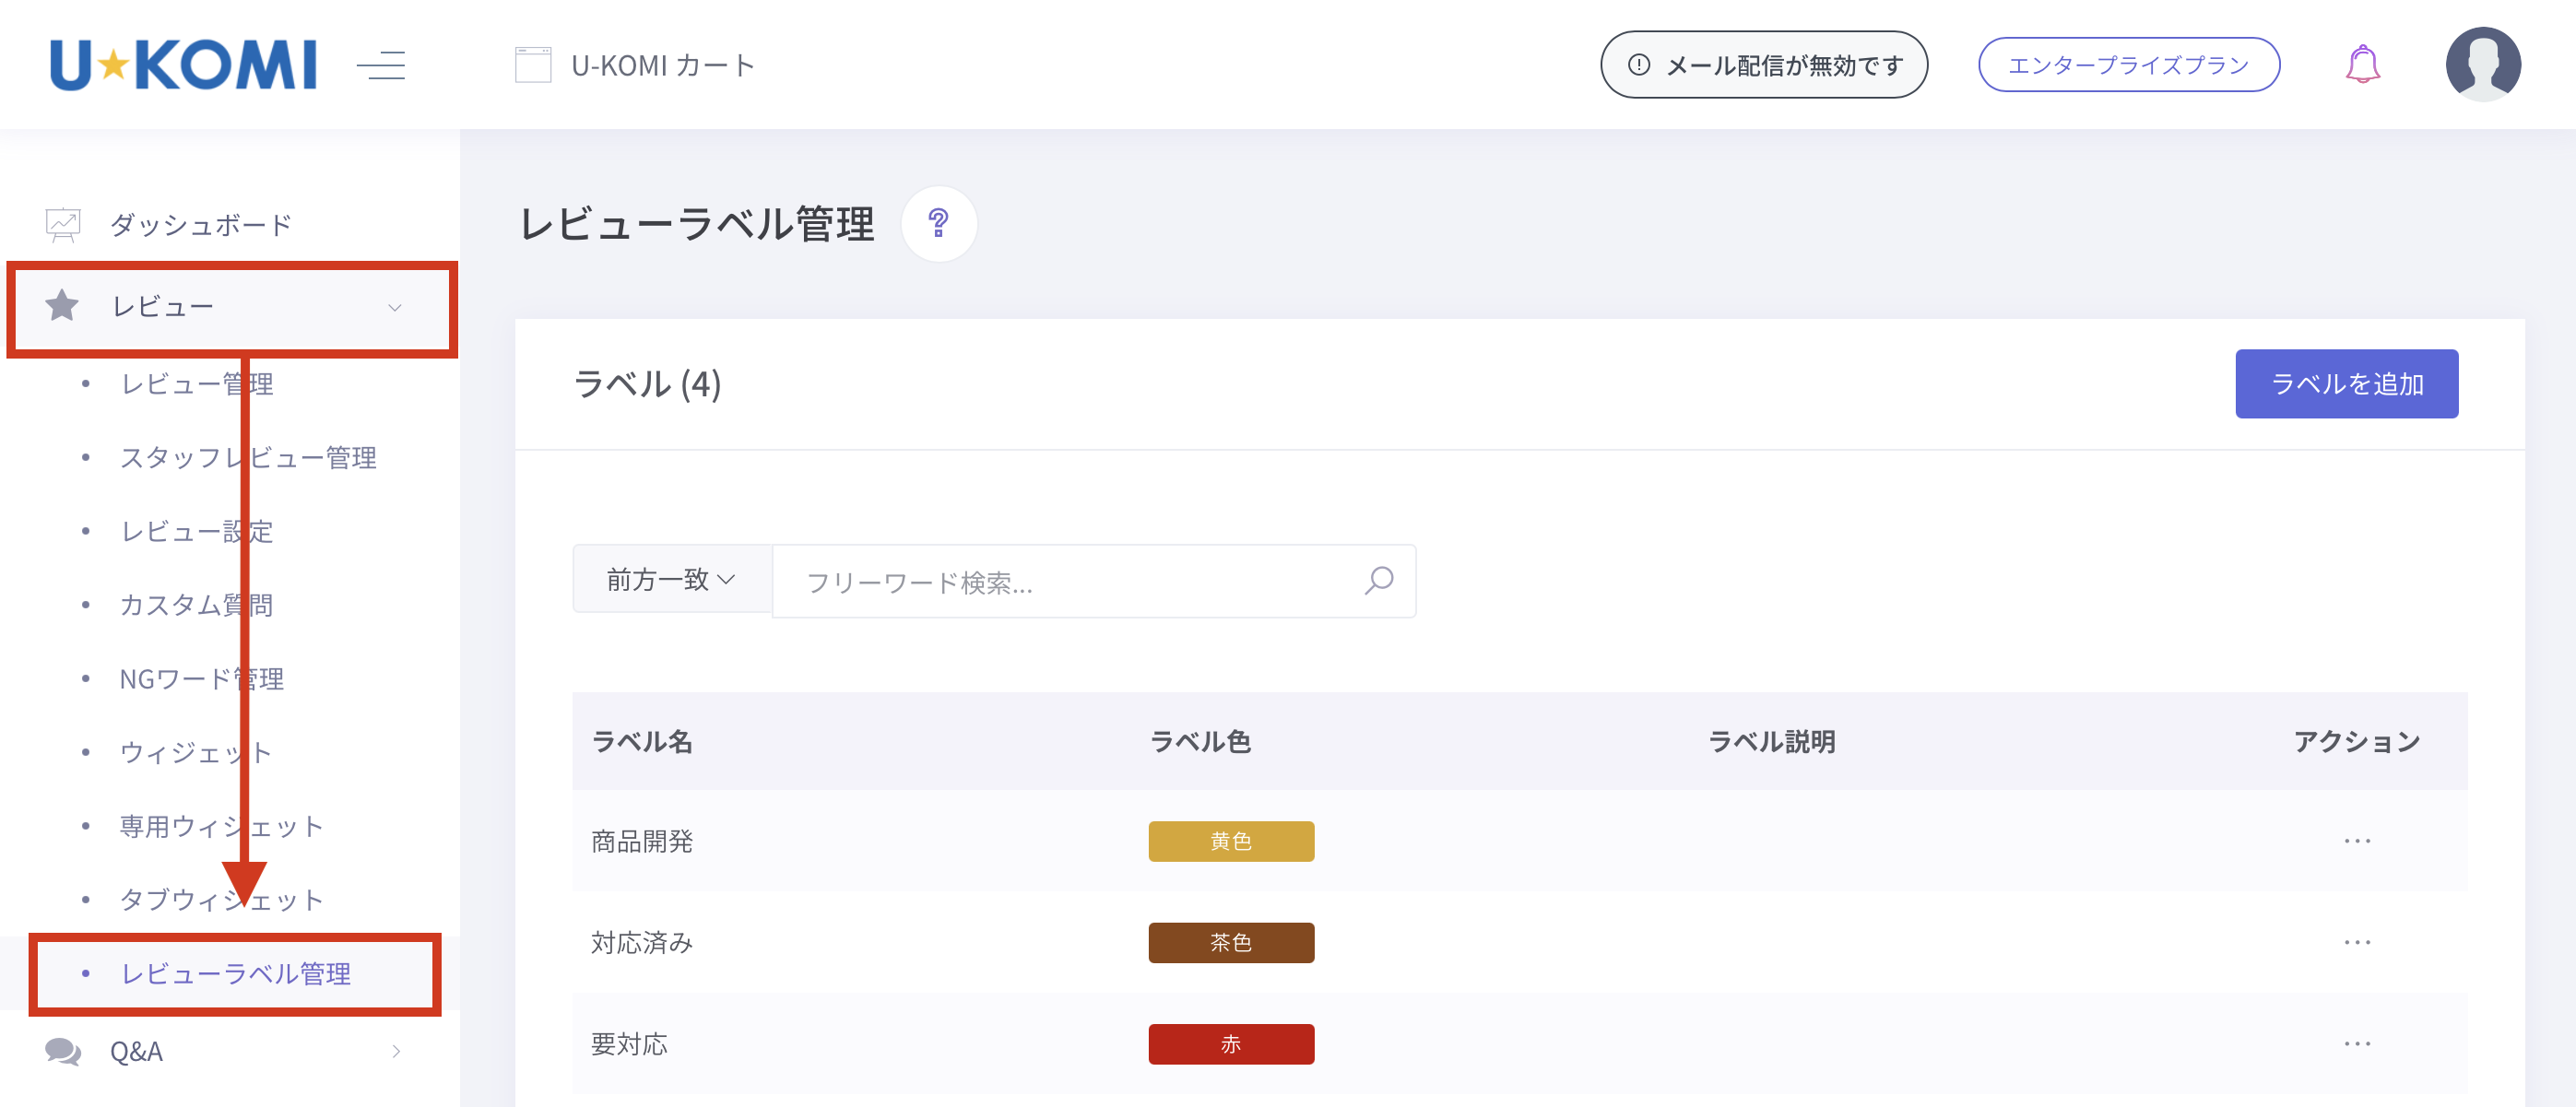Click the question mark help icon

tap(938, 223)
